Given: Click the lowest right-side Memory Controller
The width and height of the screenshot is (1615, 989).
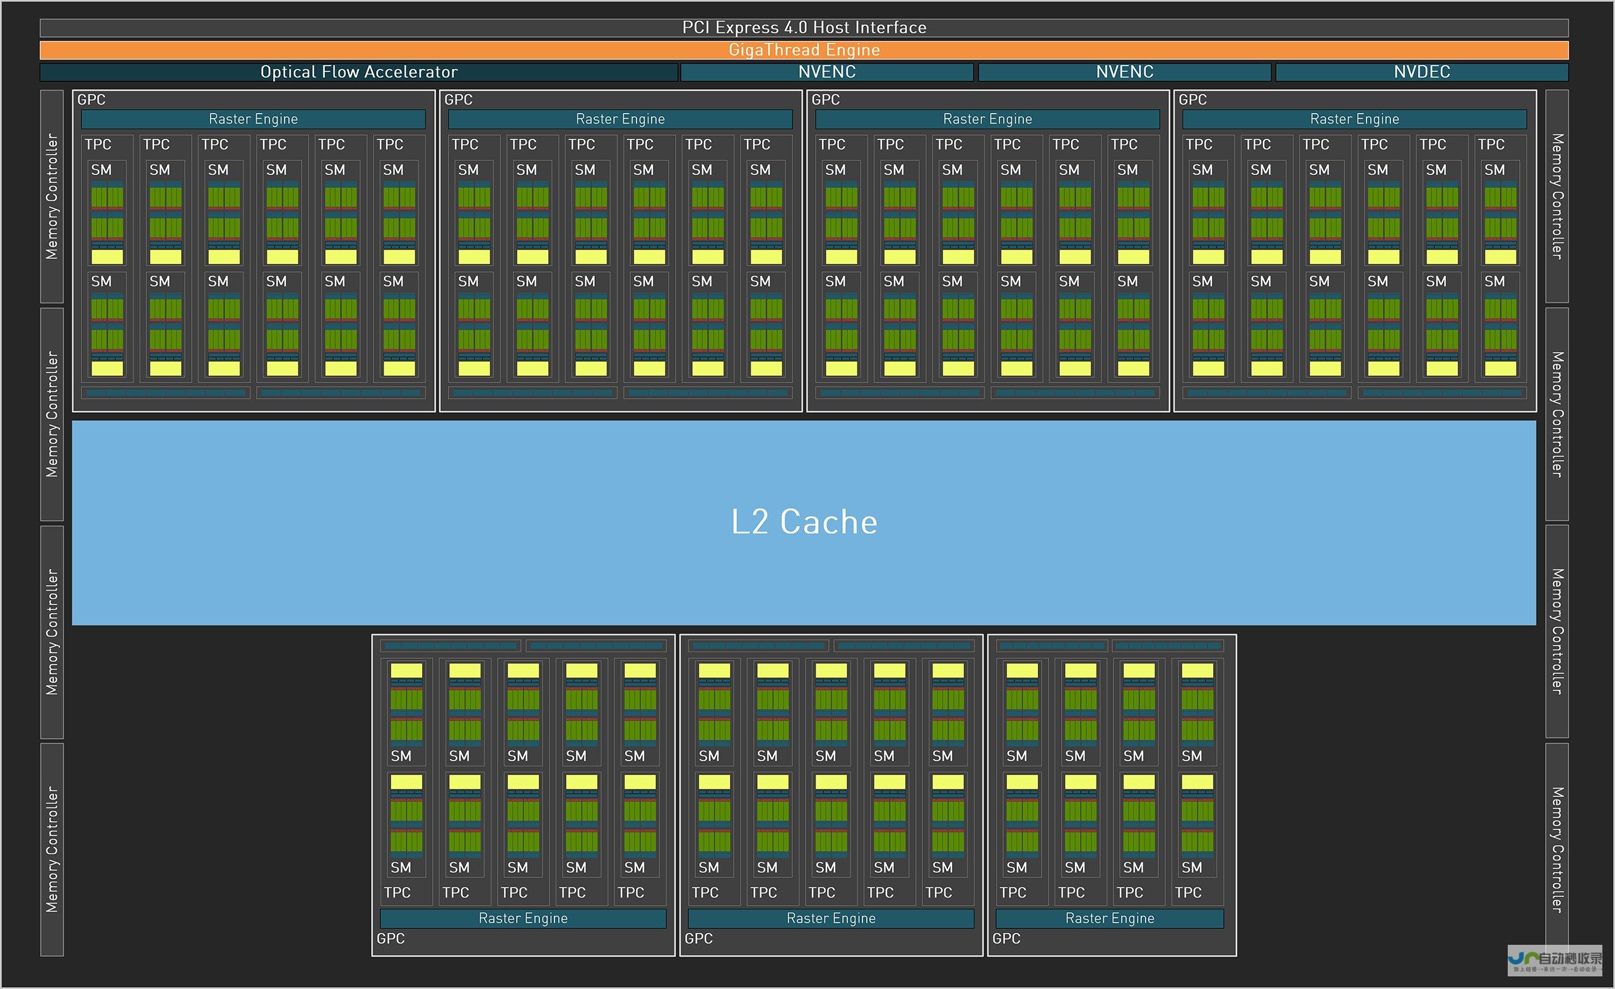Looking at the screenshot, I should click(x=1558, y=850).
